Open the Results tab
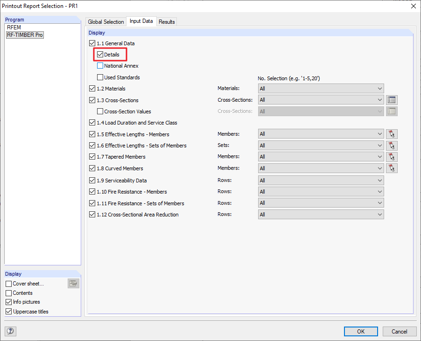The image size is (421, 341). 167,21
